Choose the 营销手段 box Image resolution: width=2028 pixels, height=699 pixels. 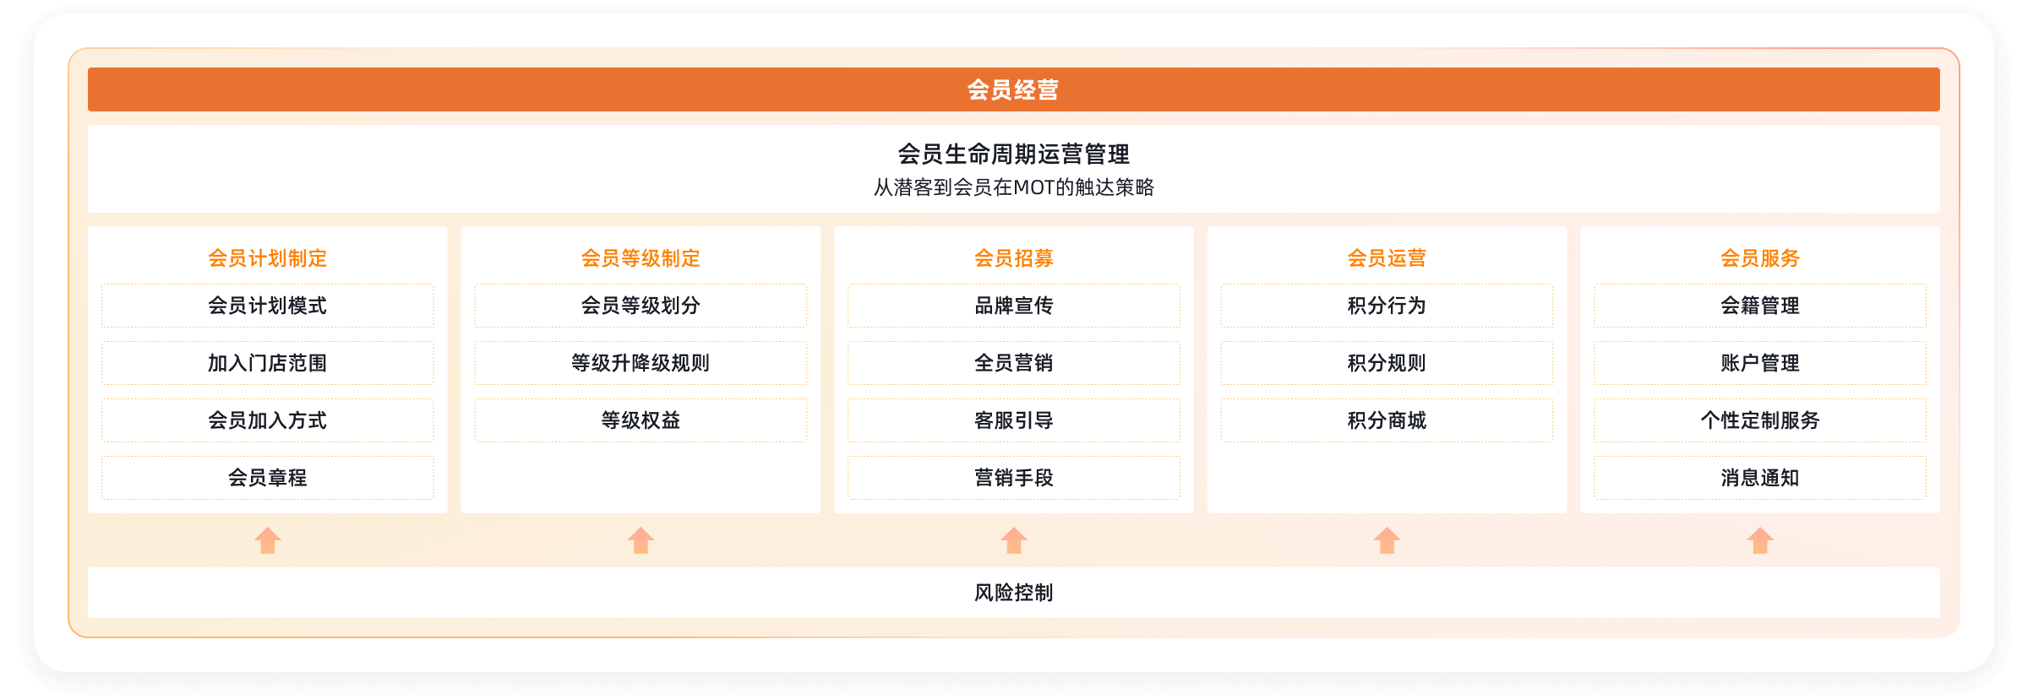[1014, 478]
